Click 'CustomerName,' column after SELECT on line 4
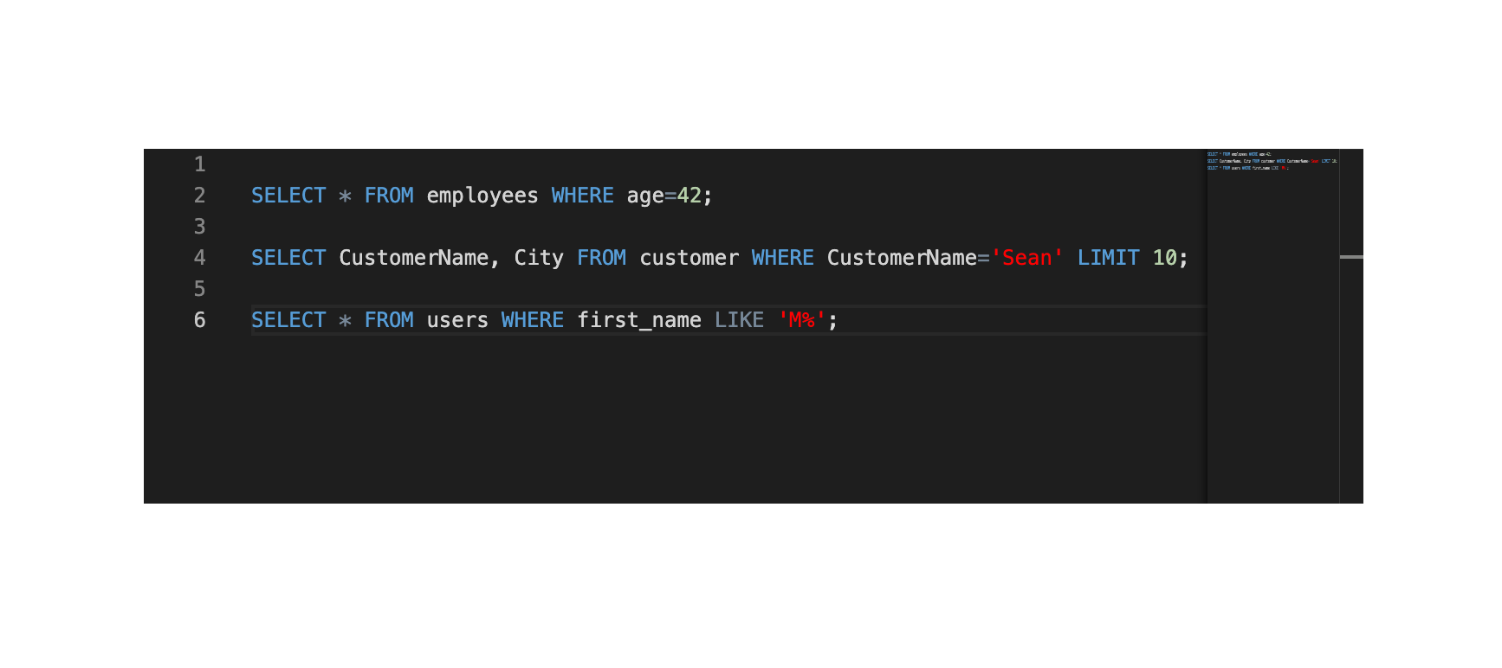The width and height of the screenshot is (1502, 668). pyautogui.click(x=419, y=258)
